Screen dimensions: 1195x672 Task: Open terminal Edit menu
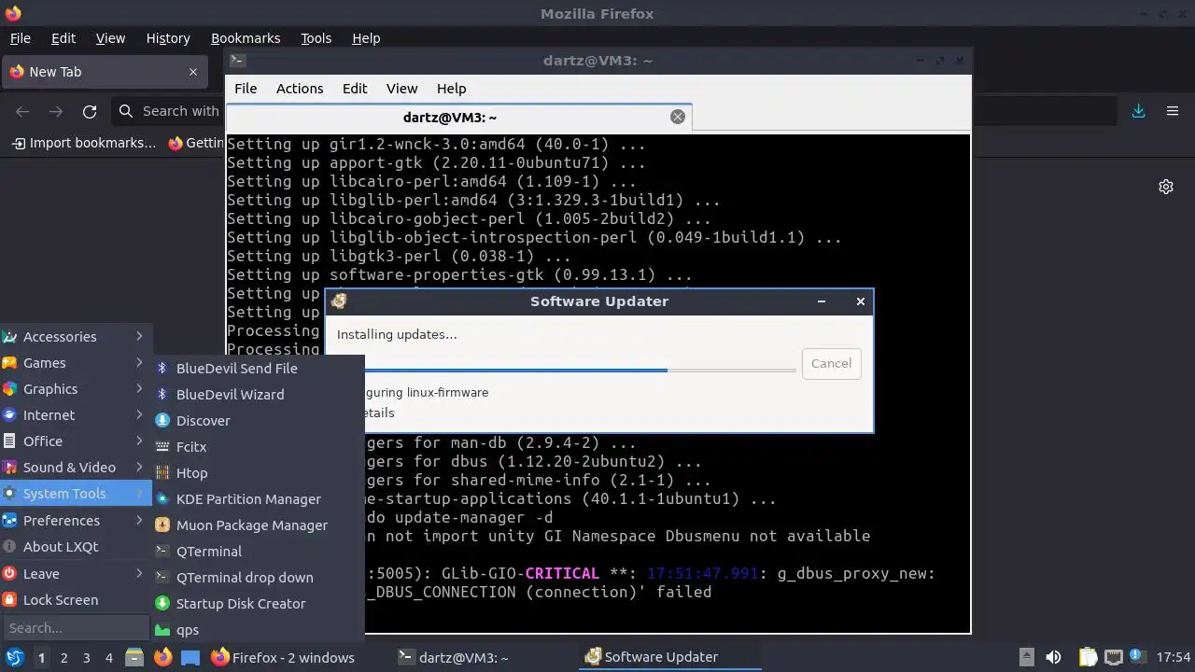click(x=355, y=89)
